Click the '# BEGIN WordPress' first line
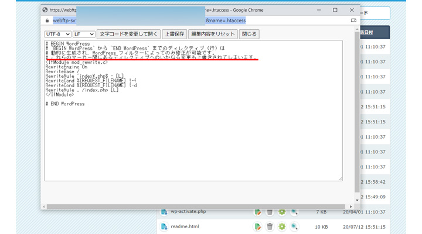This screenshot has height=234, width=422. click(67, 43)
